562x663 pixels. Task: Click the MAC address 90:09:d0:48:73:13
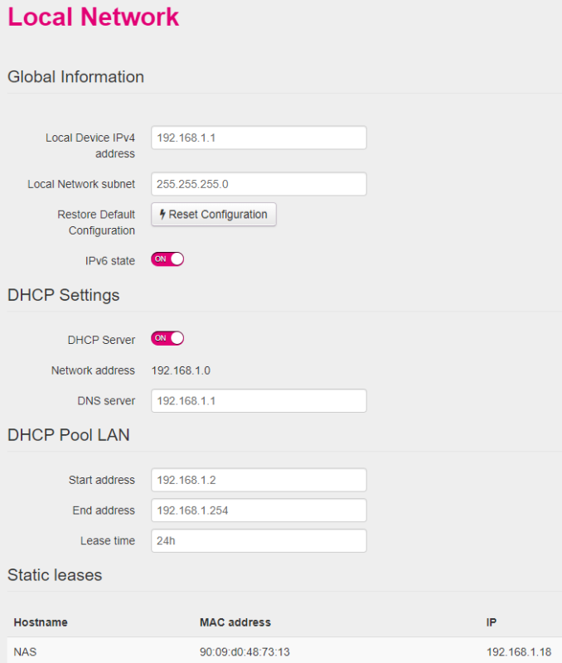point(245,652)
